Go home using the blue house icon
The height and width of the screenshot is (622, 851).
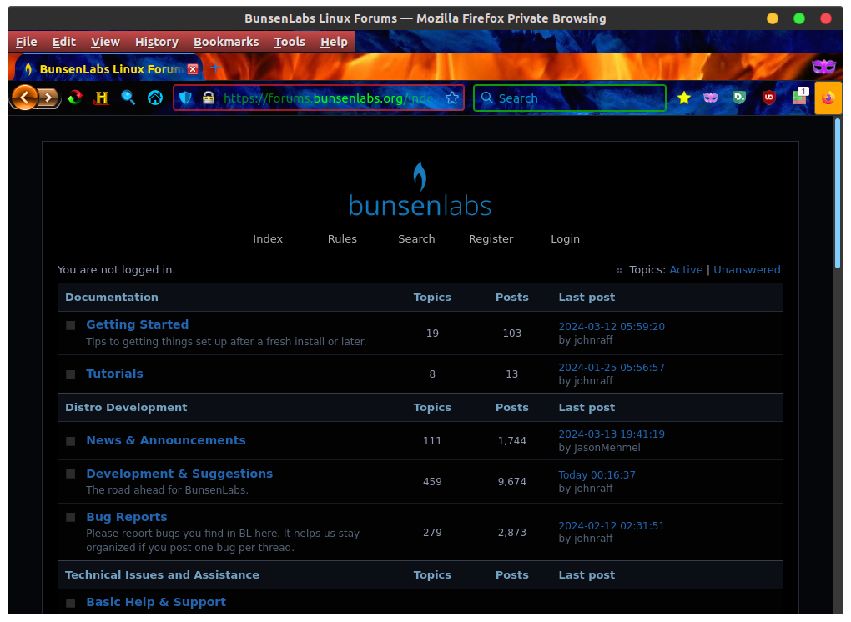point(155,98)
